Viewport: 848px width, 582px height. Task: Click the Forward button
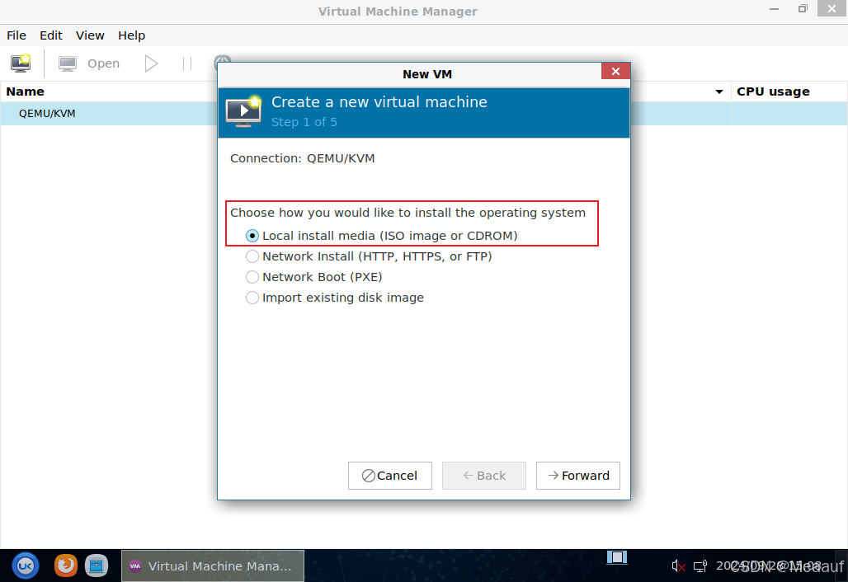(x=578, y=476)
